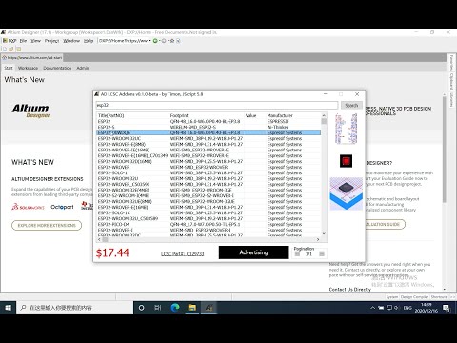This screenshot has width=457, height=343.
Task: Click the Cortana circle taskbar icon
Action: (142, 308)
